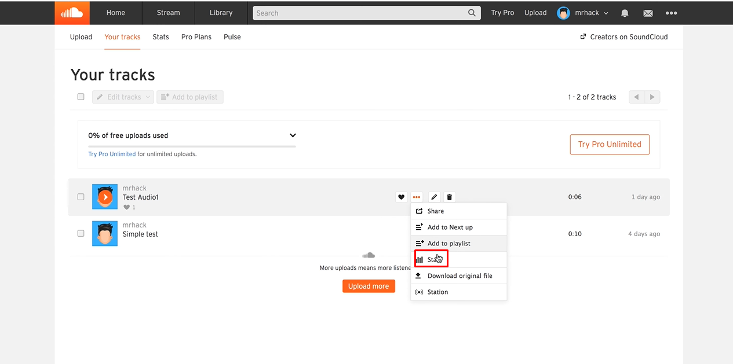Click the Try Pro Unlimited button

pos(610,145)
